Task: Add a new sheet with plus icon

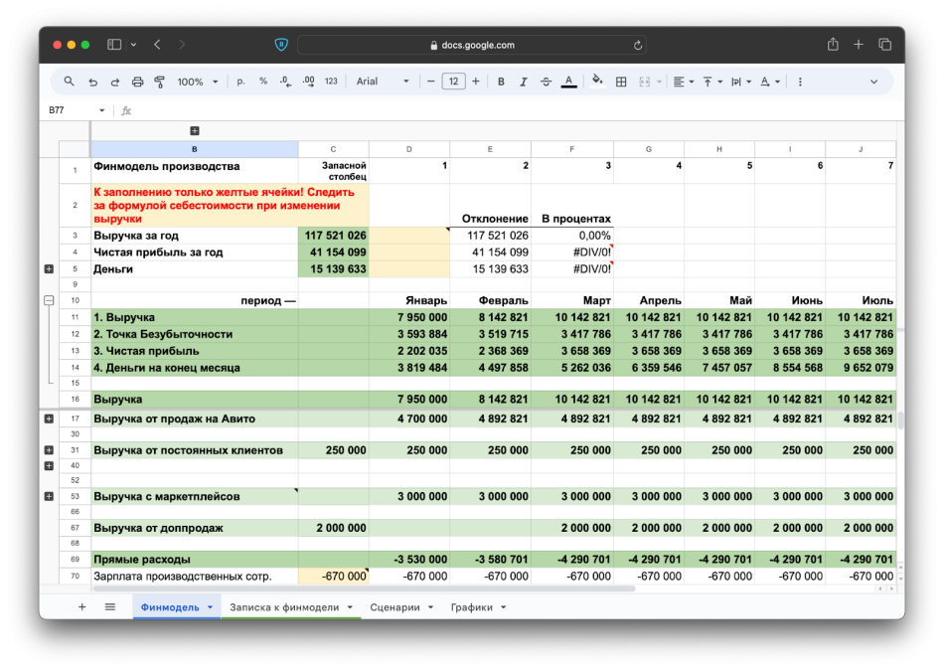Action: point(81,607)
